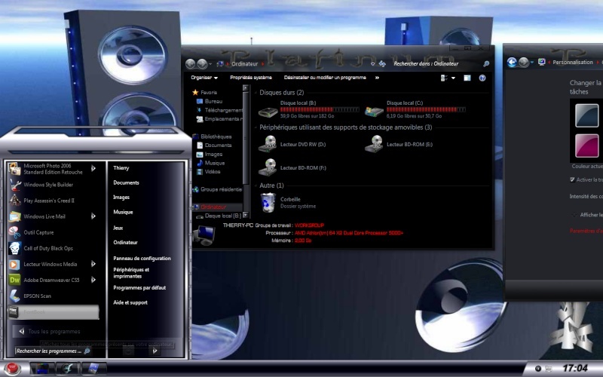Viewport: 603px width, 377px height.
Task: Open Microsoft Photo 2006 Standard Edition Retouche
Action: (51, 168)
